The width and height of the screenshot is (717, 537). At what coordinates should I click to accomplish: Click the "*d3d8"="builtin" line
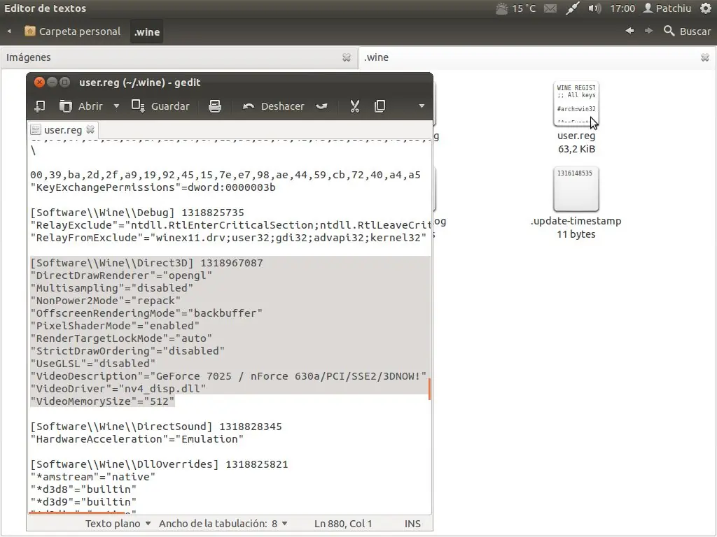[x=83, y=489]
